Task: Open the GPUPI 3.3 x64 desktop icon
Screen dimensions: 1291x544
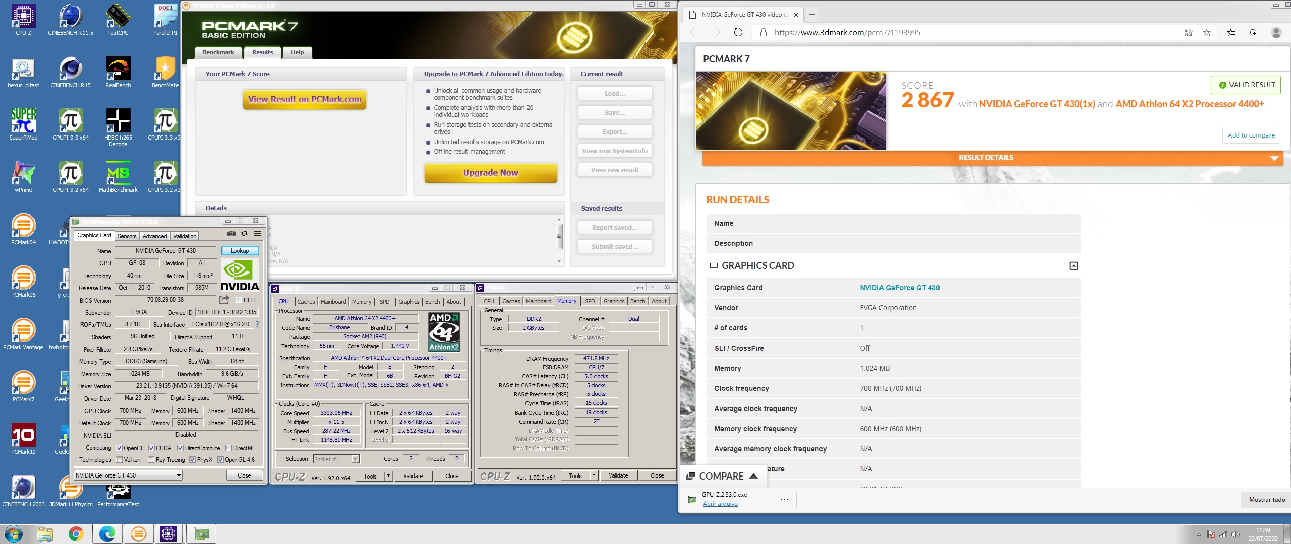Action: pos(71,124)
